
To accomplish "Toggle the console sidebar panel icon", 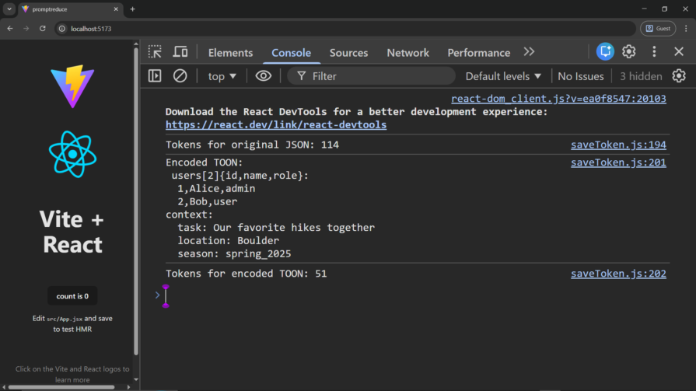I will click(x=155, y=76).
